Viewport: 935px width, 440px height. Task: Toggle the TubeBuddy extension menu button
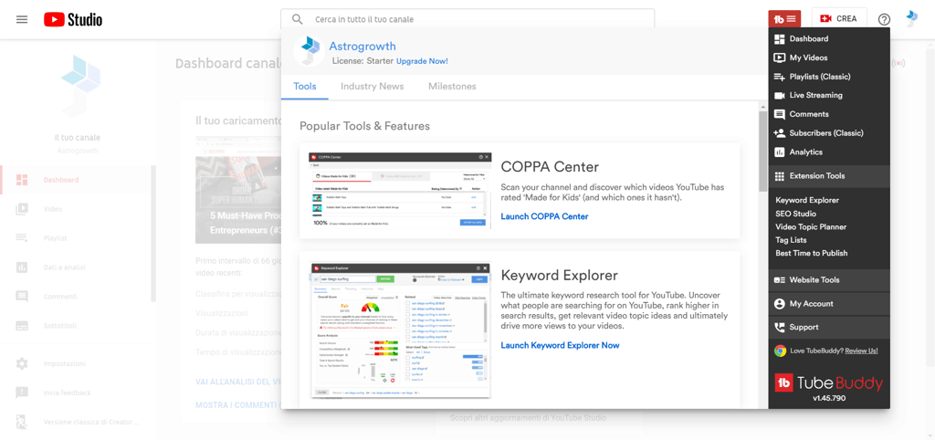click(x=784, y=18)
